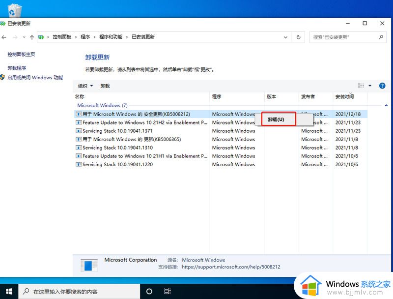Go back using the back arrow
This screenshot has height=299, width=393.
click(4, 37)
